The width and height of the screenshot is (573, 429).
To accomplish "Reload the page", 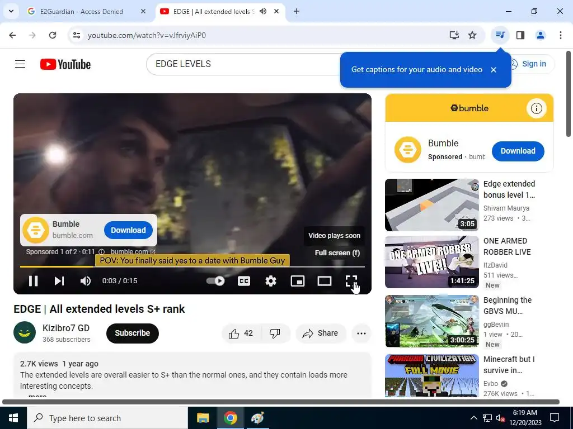I will (53, 35).
